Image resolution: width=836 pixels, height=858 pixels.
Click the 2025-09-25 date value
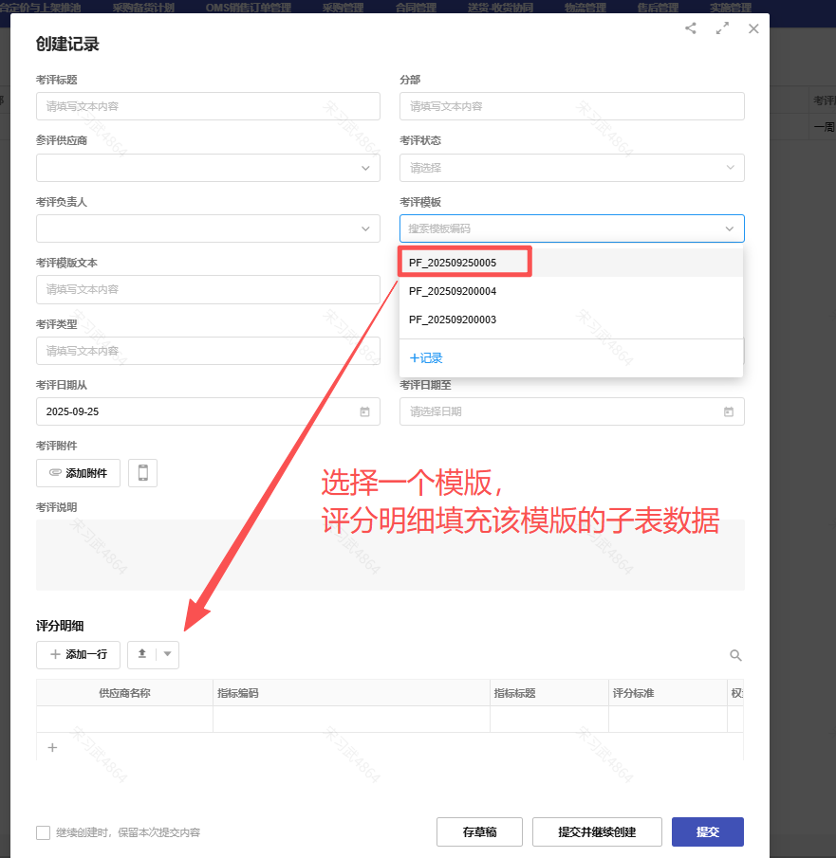point(72,411)
